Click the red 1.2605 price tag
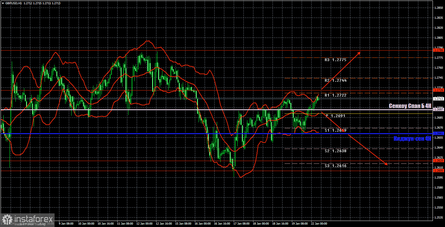Image resolution: width=445 pixels, height=227 pixels. tap(439, 171)
